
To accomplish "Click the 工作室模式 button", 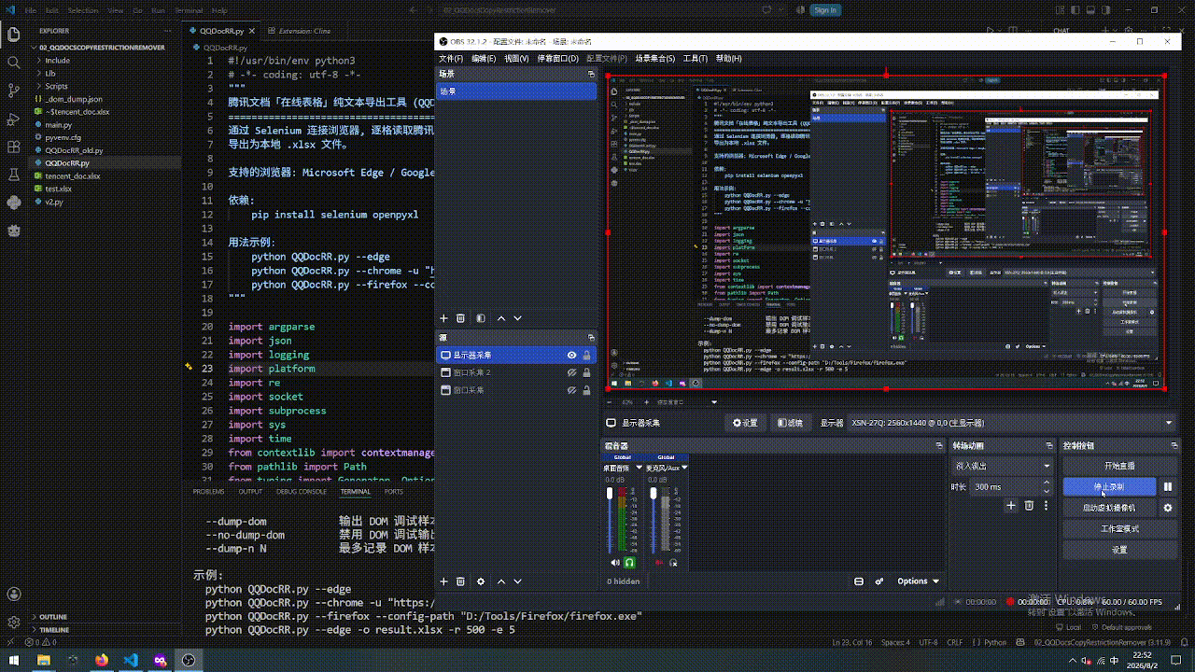I will 1119,529.
